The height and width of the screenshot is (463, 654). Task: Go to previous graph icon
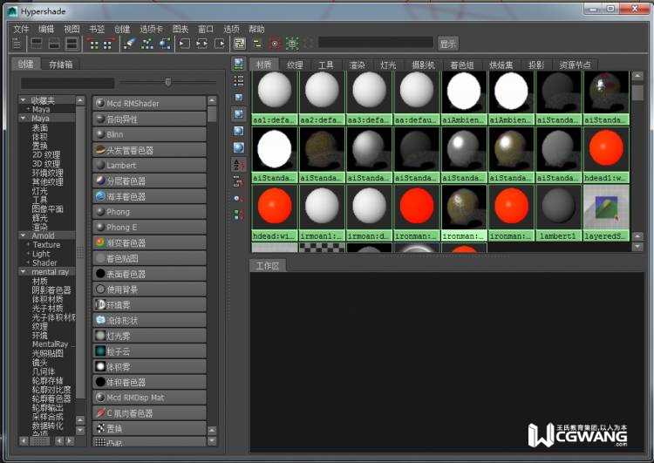[x=95, y=44]
